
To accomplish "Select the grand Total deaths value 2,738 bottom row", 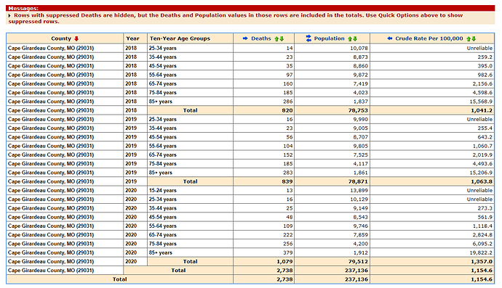I will 264,279.
